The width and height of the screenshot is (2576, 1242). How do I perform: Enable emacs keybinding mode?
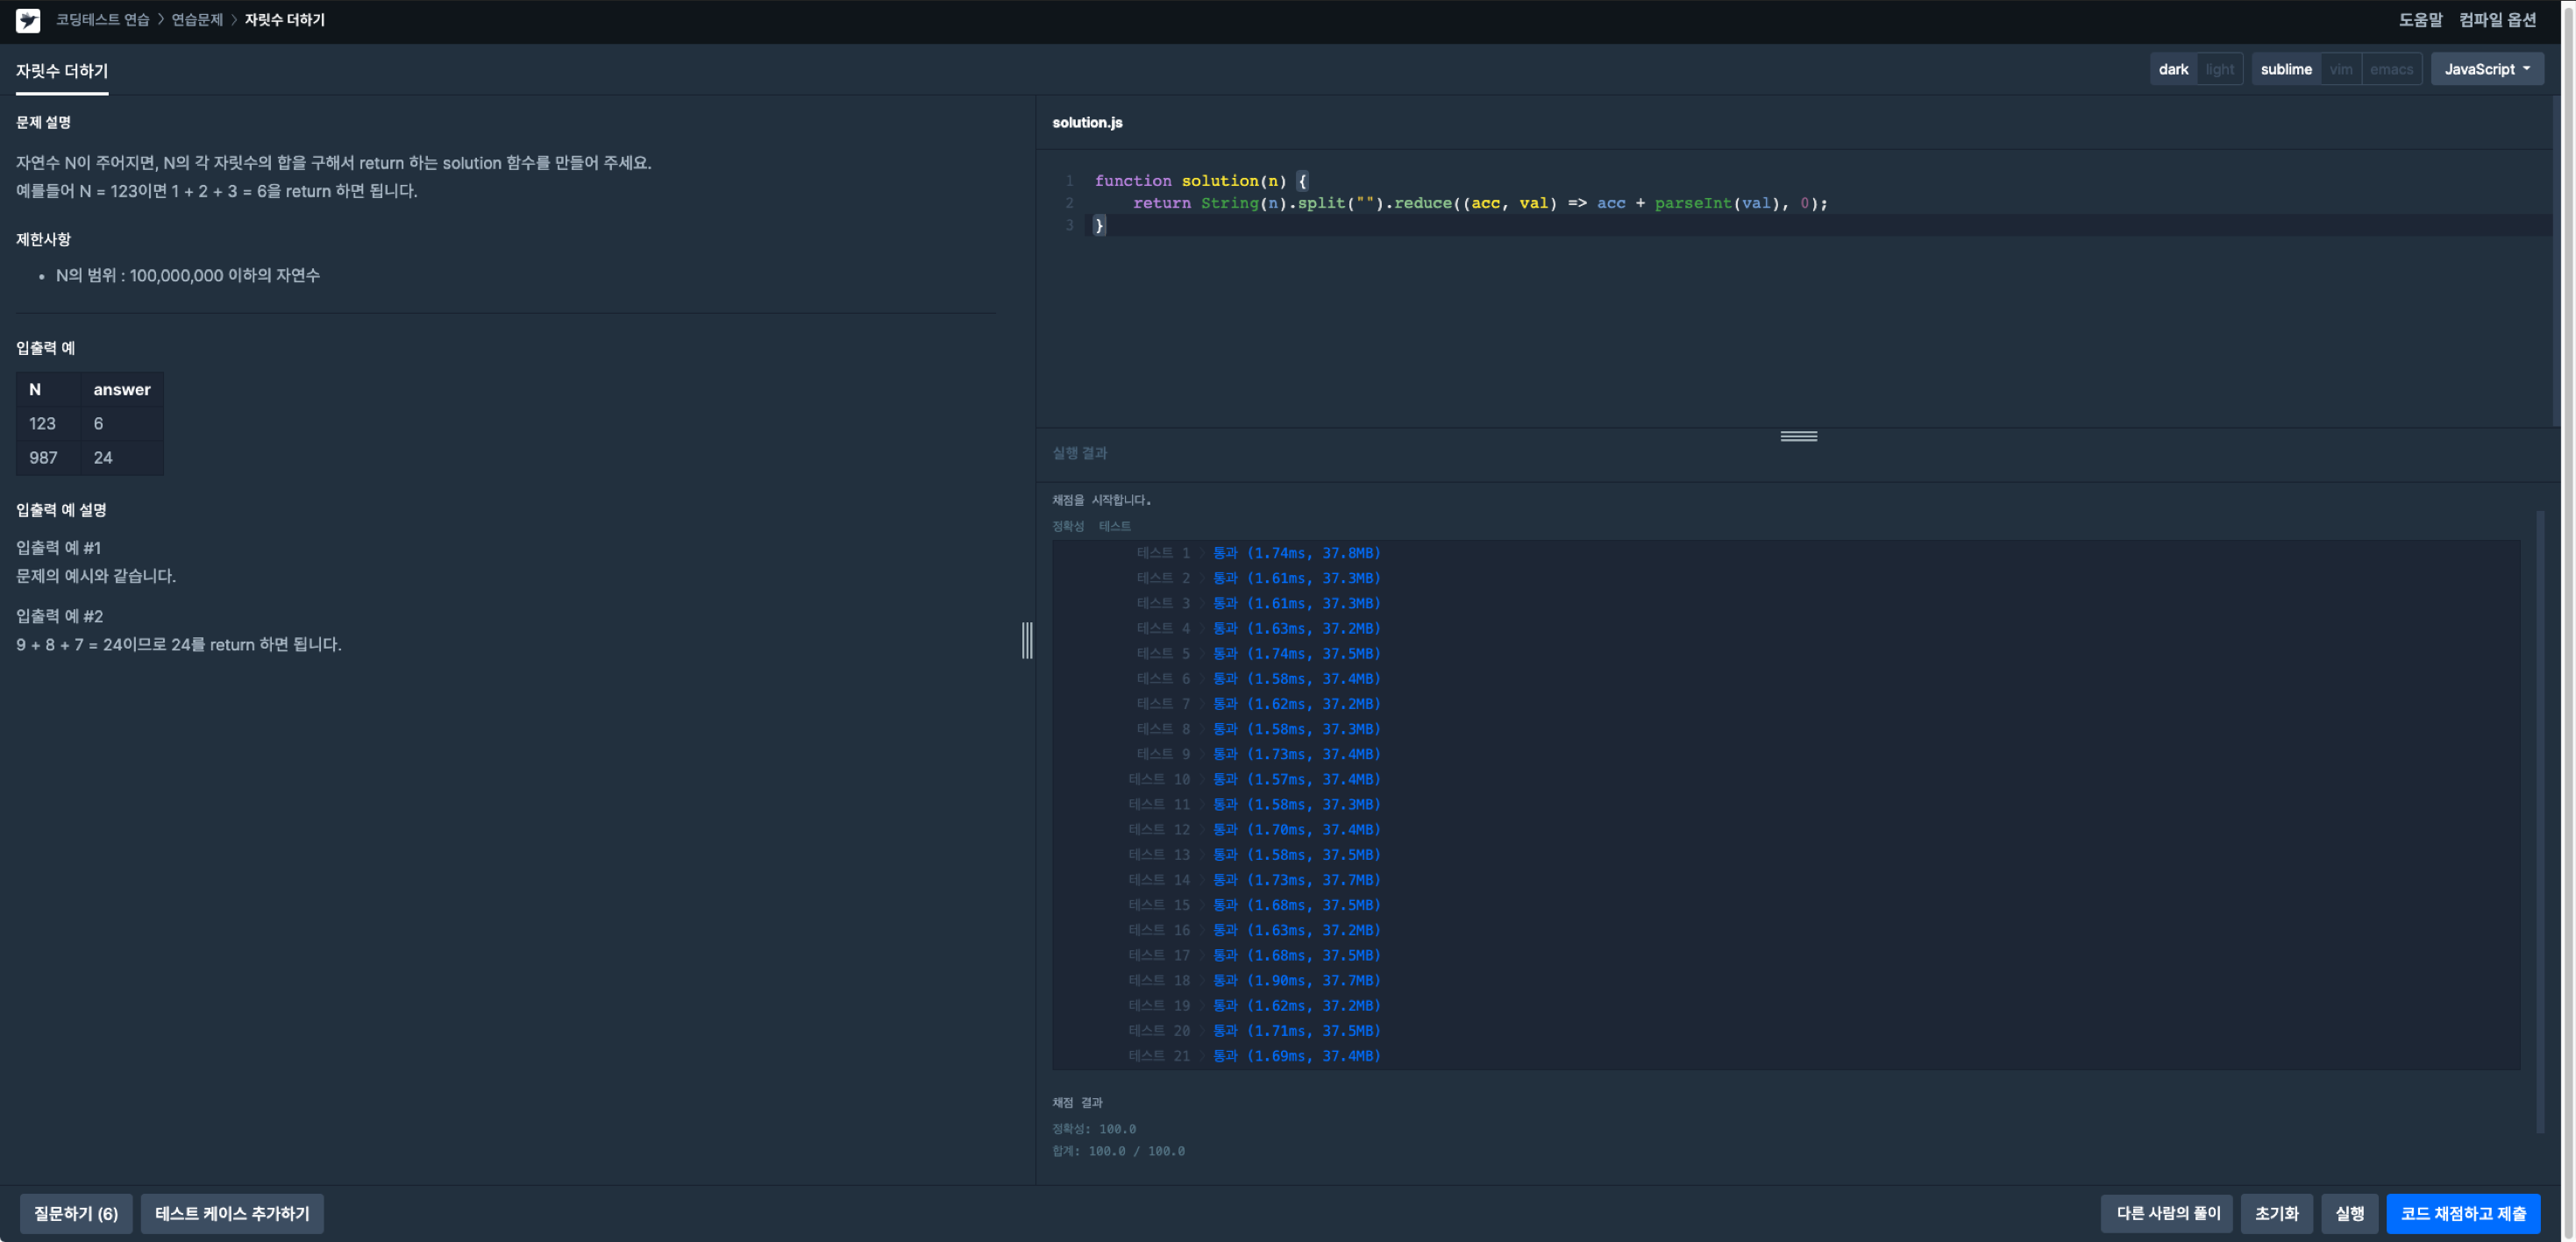click(x=2390, y=69)
